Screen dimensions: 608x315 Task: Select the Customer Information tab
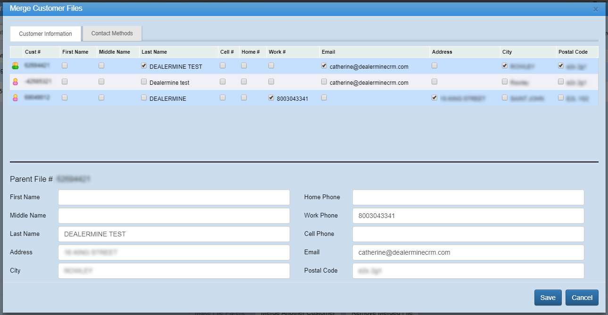[45, 34]
